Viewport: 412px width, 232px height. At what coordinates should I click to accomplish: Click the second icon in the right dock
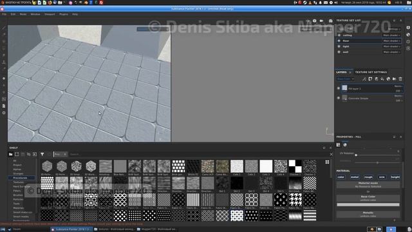pyautogui.click(x=408, y=34)
